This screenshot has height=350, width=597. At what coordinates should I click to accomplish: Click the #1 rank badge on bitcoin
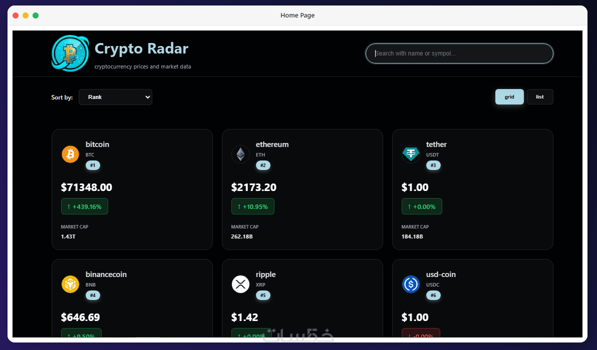click(93, 165)
